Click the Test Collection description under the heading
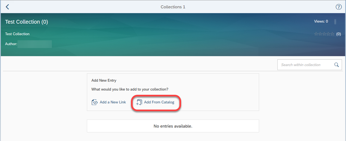This screenshot has height=141, width=346. coord(17,34)
